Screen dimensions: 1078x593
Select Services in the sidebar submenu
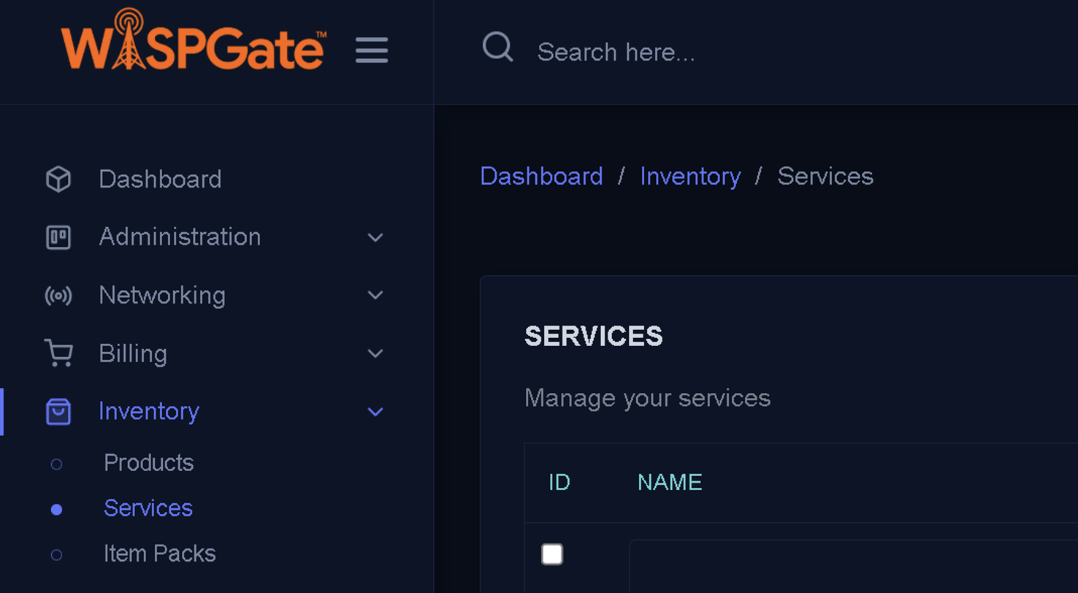[x=148, y=508]
